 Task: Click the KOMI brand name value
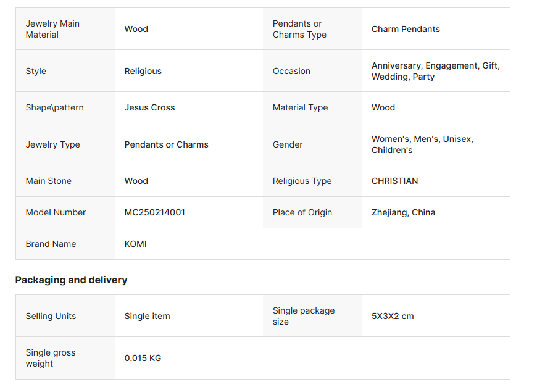(135, 244)
